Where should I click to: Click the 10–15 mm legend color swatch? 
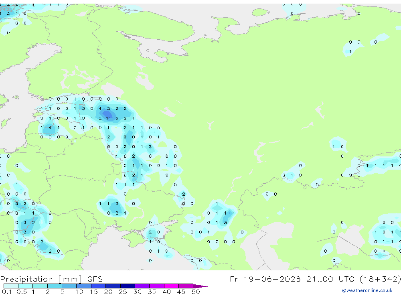(x=84, y=286)
